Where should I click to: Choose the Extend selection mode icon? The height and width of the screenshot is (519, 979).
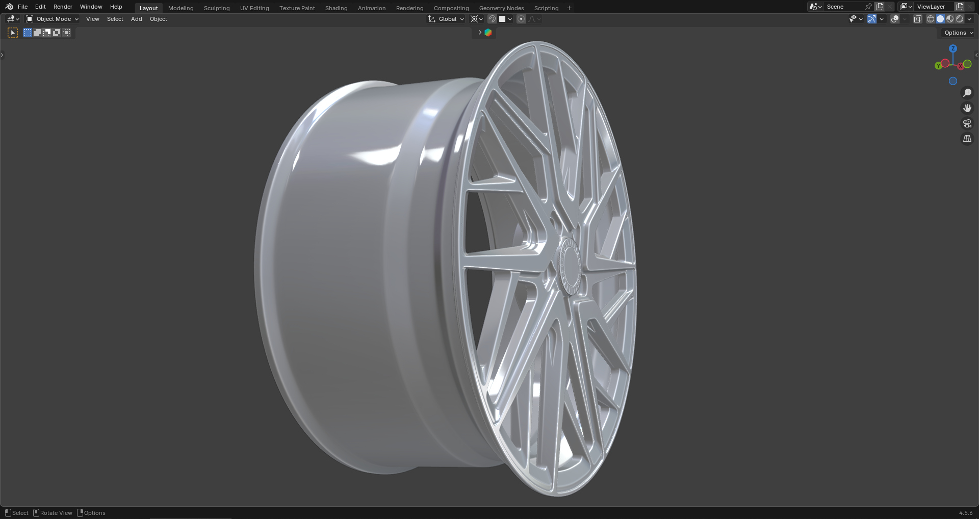pos(37,33)
